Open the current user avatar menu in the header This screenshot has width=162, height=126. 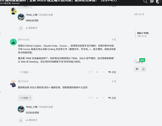pyautogui.click(x=158, y=2)
